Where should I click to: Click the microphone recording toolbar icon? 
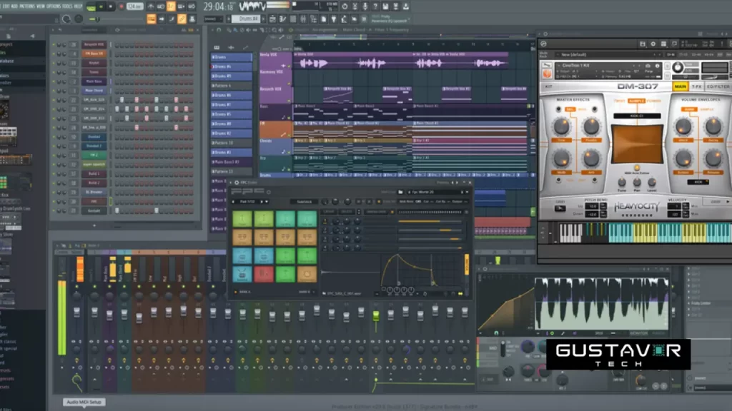pyautogui.click(x=365, y=6)
